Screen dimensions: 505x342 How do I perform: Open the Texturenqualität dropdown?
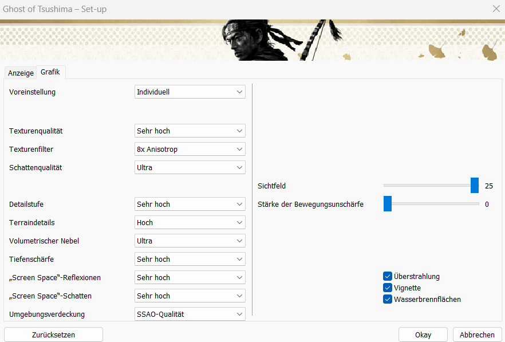coord(190,131)
